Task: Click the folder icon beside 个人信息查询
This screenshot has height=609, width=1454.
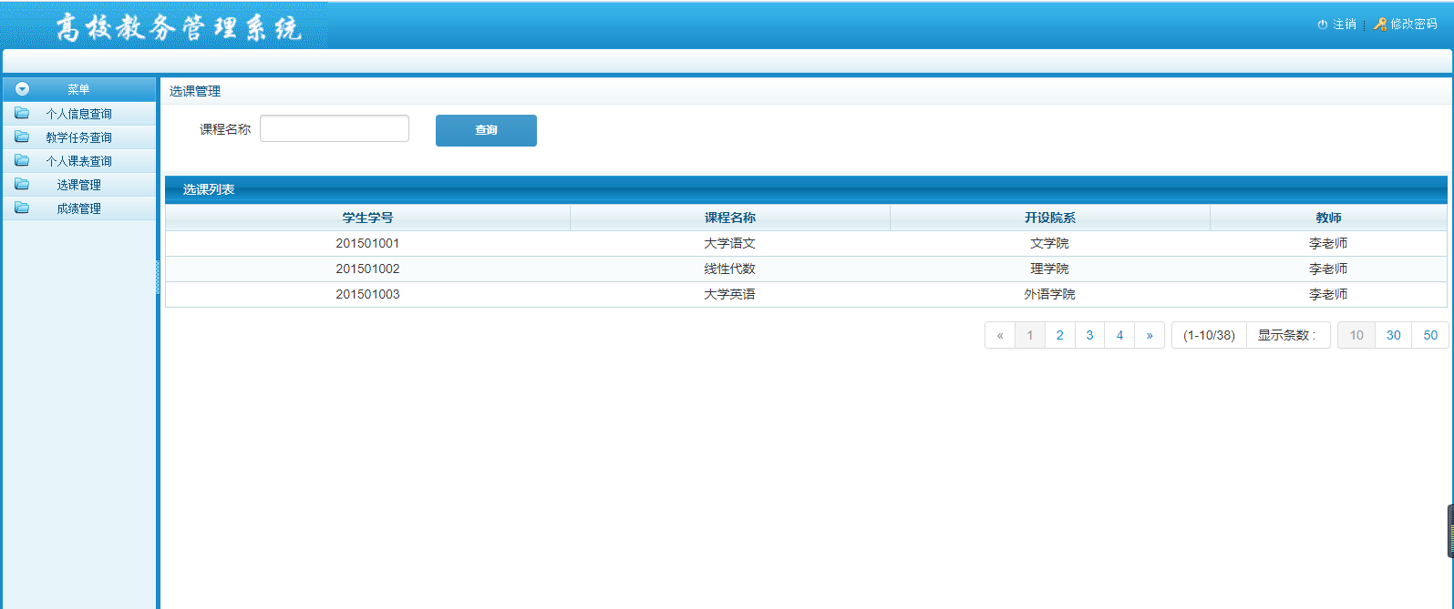Action: tap(22, 114)
